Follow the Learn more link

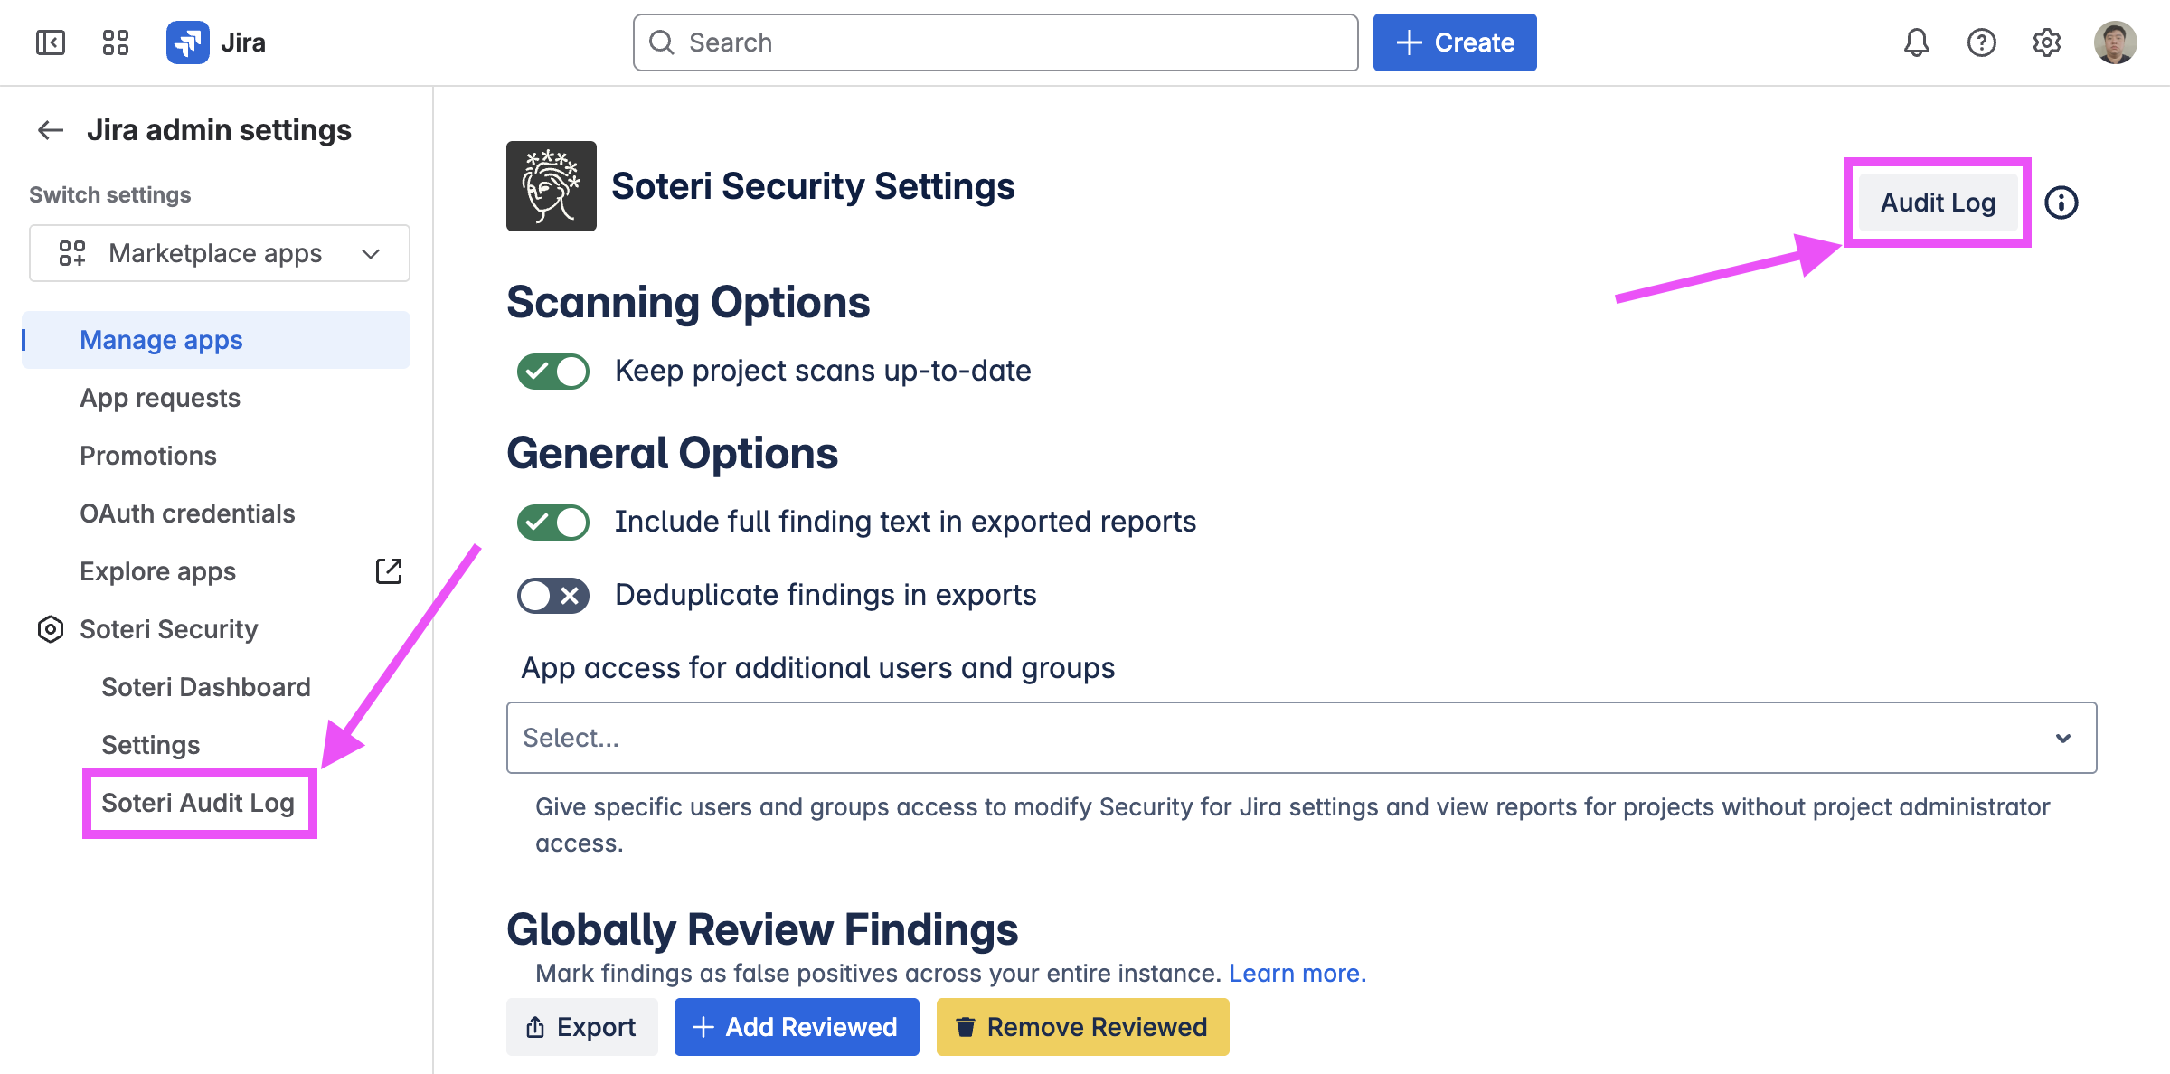(1297, 973)
